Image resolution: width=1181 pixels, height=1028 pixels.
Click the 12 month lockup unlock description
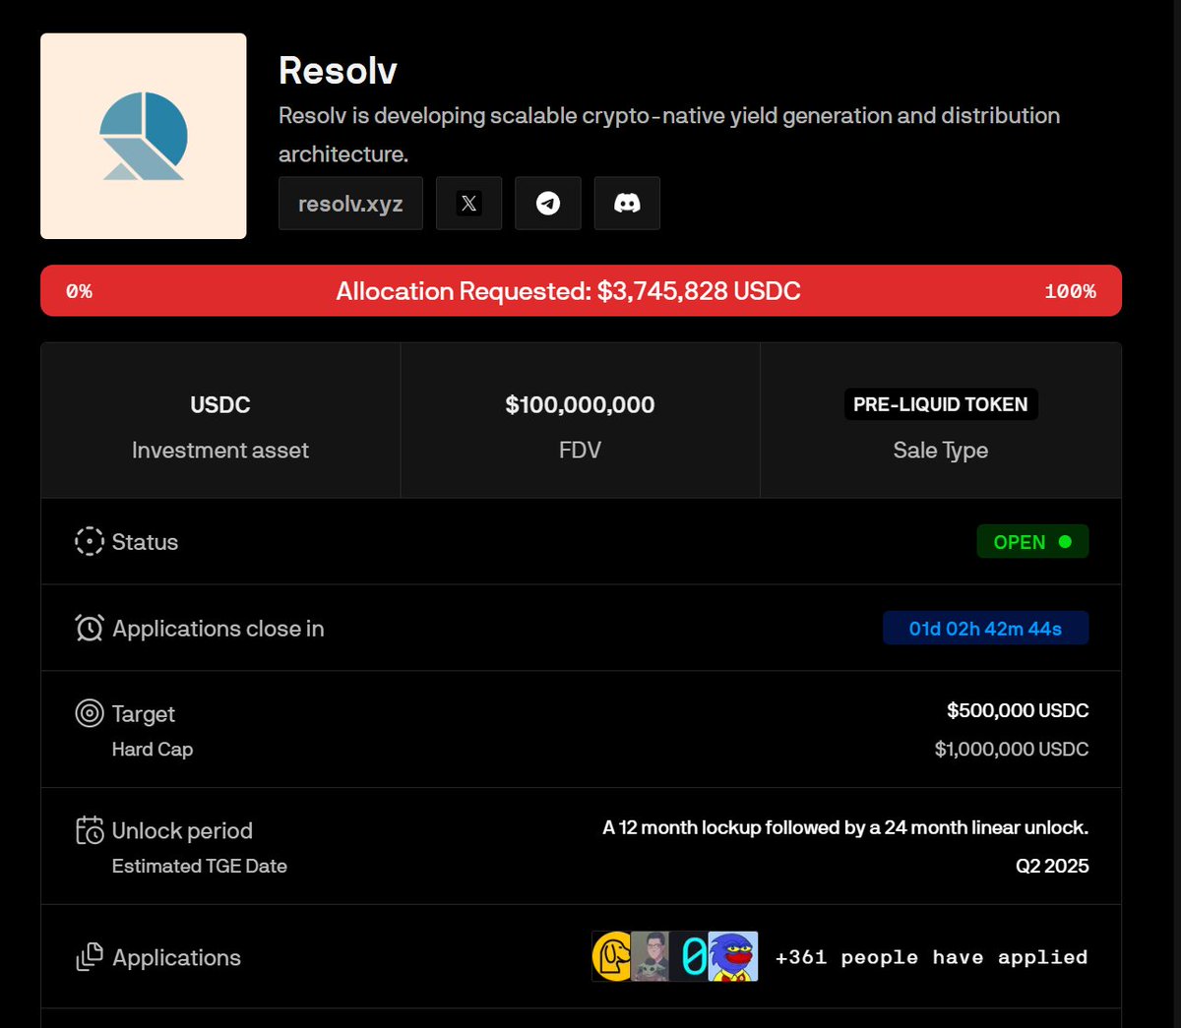[x=845, y=827]
